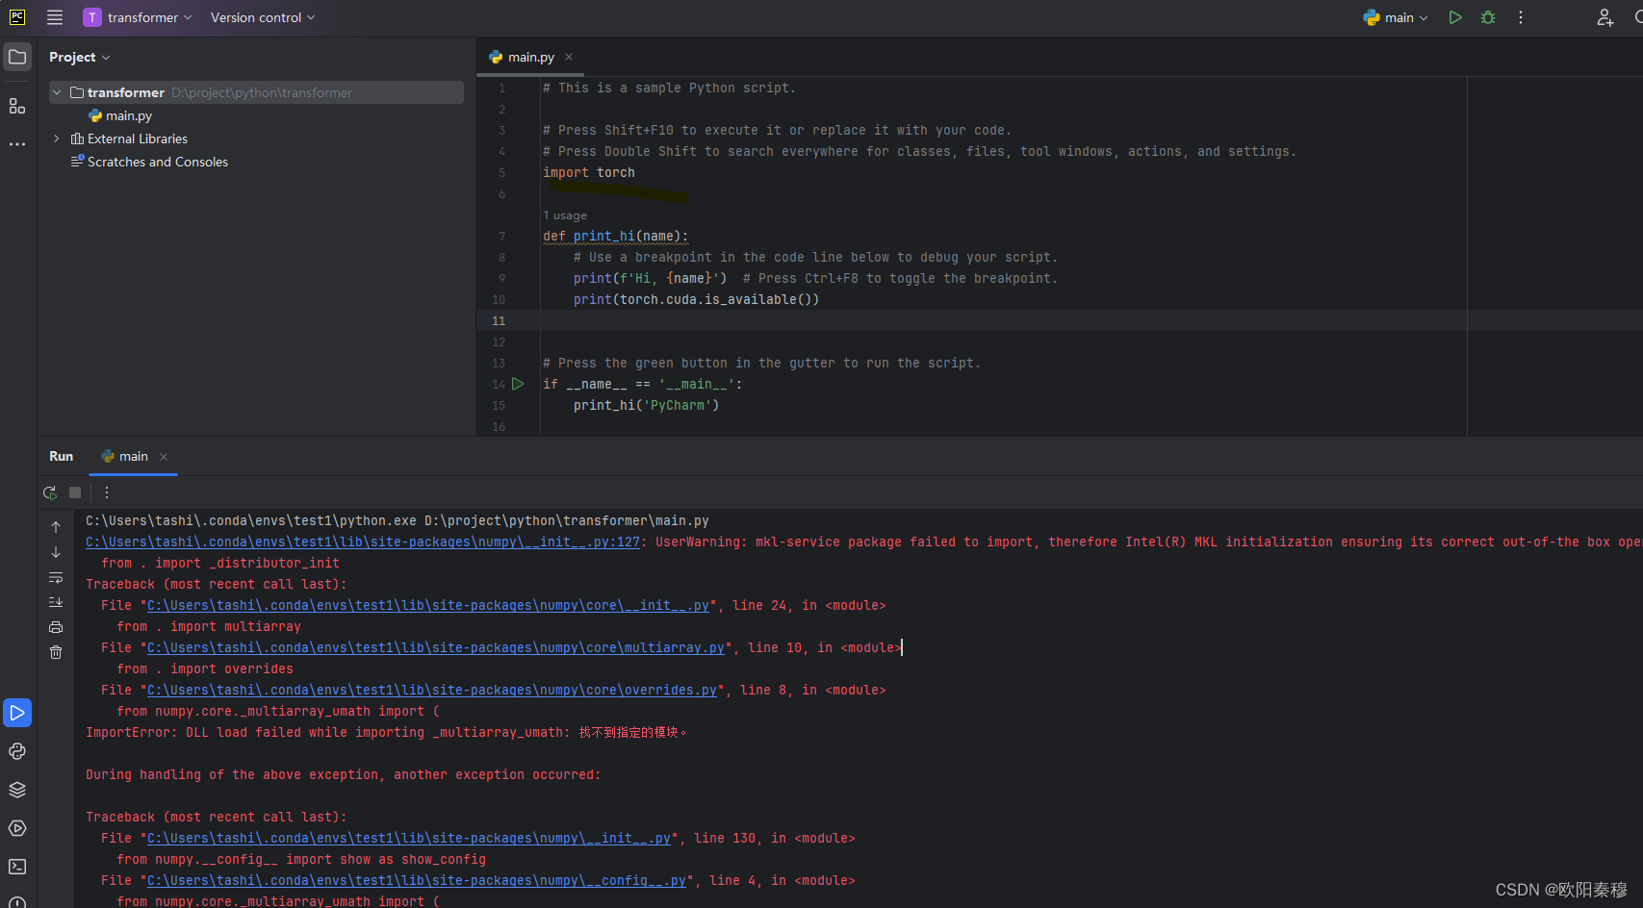Close the main run tab

[164, 456]
